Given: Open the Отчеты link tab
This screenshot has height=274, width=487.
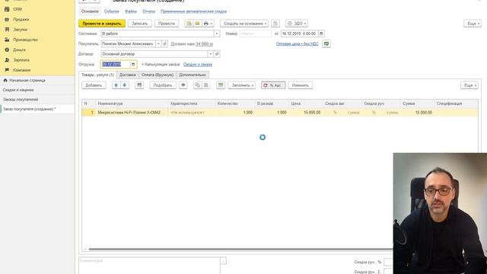Looking at the screenshot, I should point(149,11).
